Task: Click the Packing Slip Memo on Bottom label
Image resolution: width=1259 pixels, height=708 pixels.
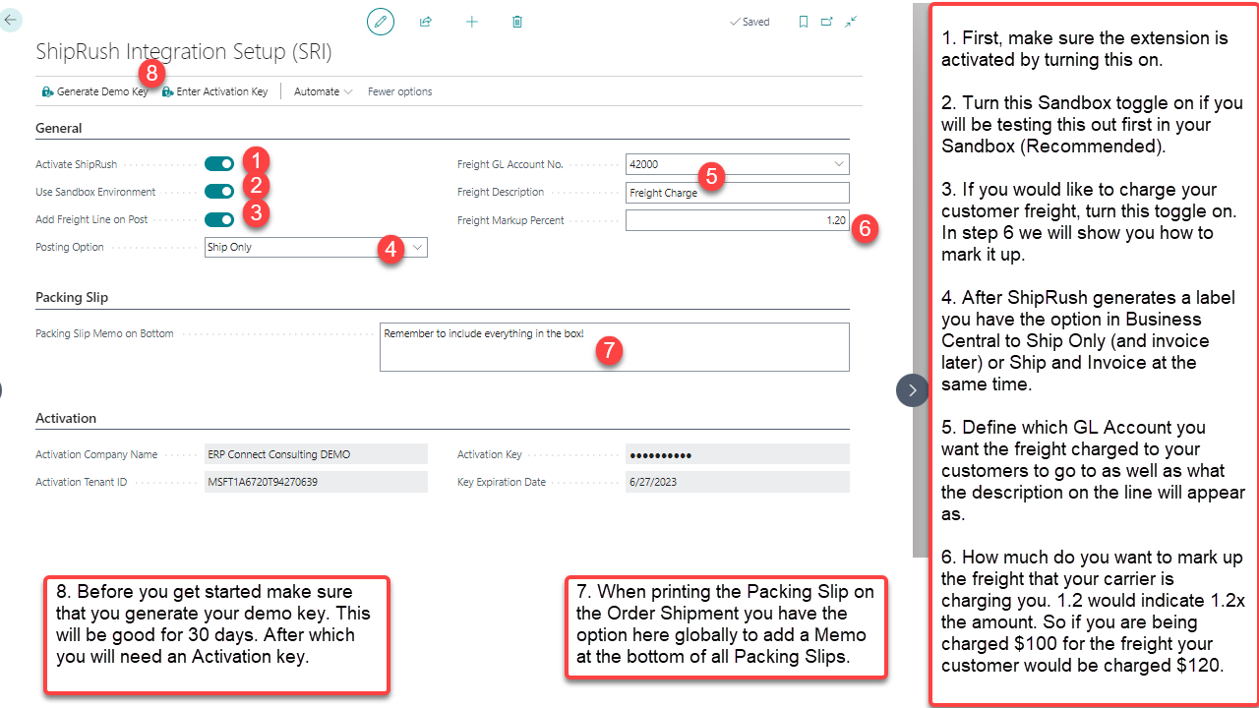Action: [x=104, y=333]
